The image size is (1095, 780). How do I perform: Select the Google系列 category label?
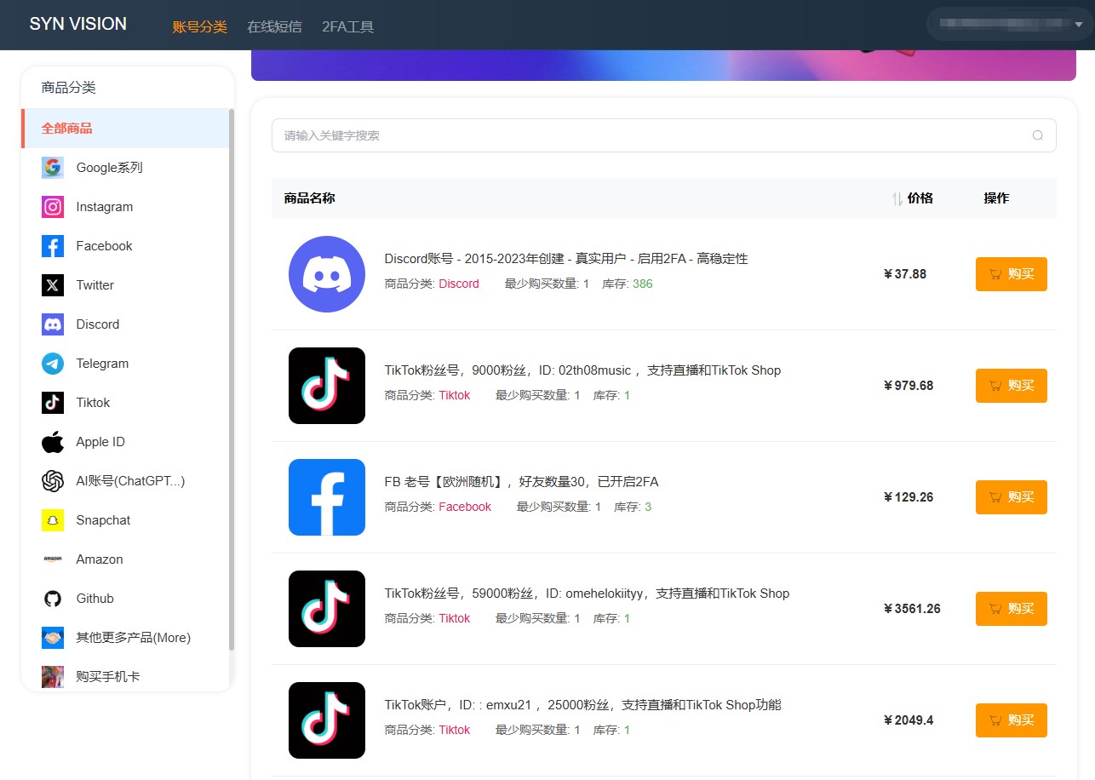[110, 168]
